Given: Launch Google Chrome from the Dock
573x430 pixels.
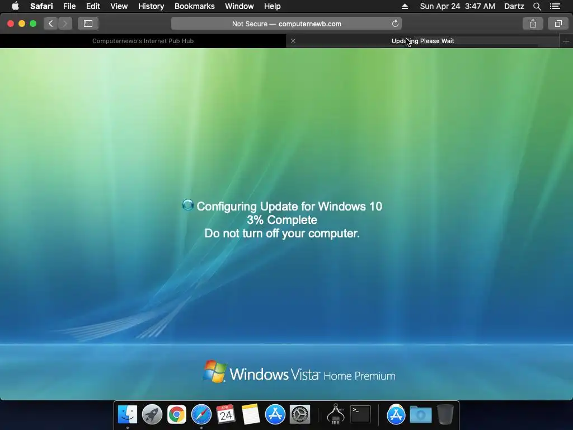Looking at the screenshot, I should coord(176,414).
